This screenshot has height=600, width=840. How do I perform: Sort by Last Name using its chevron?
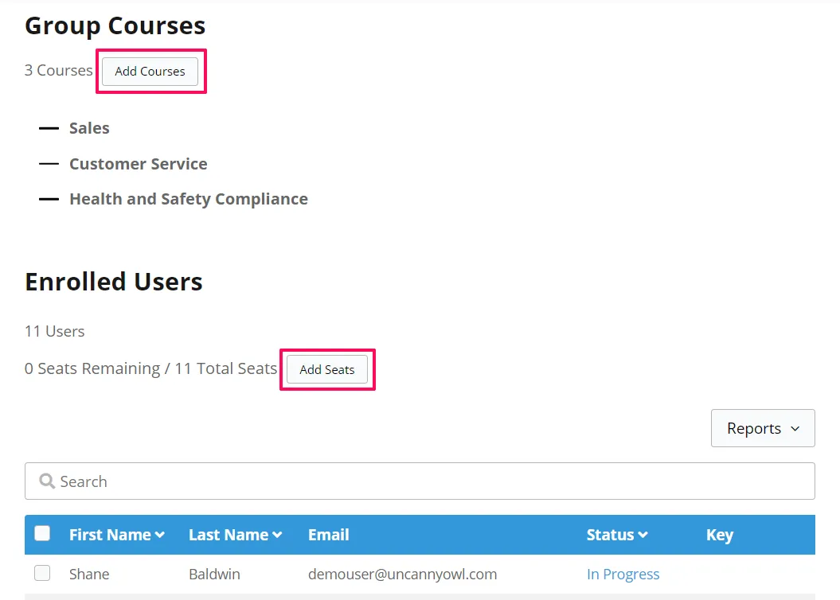point(277,536)
